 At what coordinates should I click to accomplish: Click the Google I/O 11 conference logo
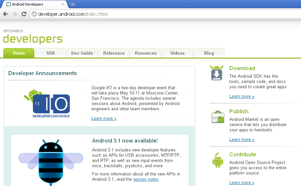[47, 103]
